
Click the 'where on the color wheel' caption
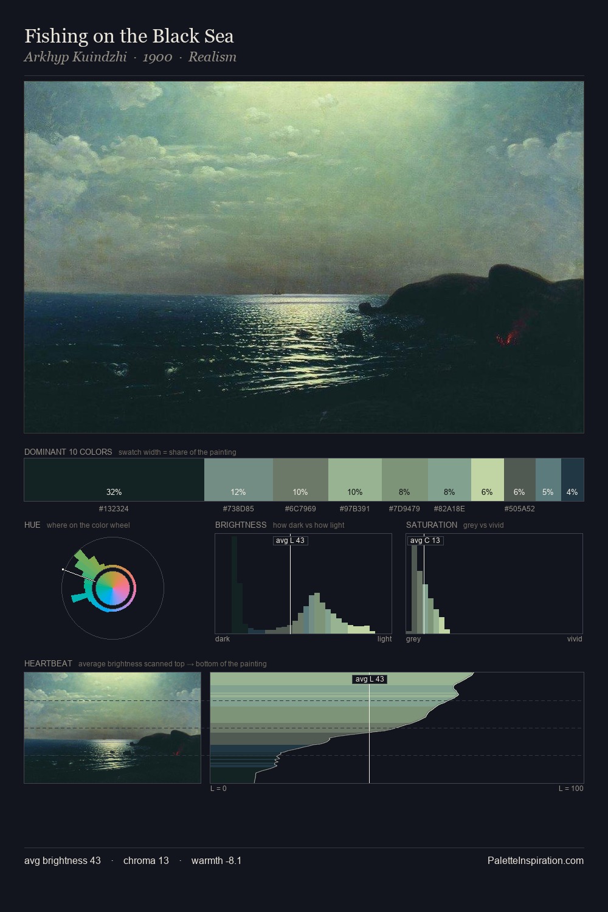click(x=88, y=525)
